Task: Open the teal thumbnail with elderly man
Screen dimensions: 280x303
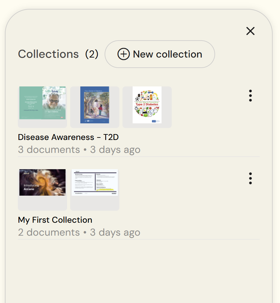Action: click(x=42, y=103)
